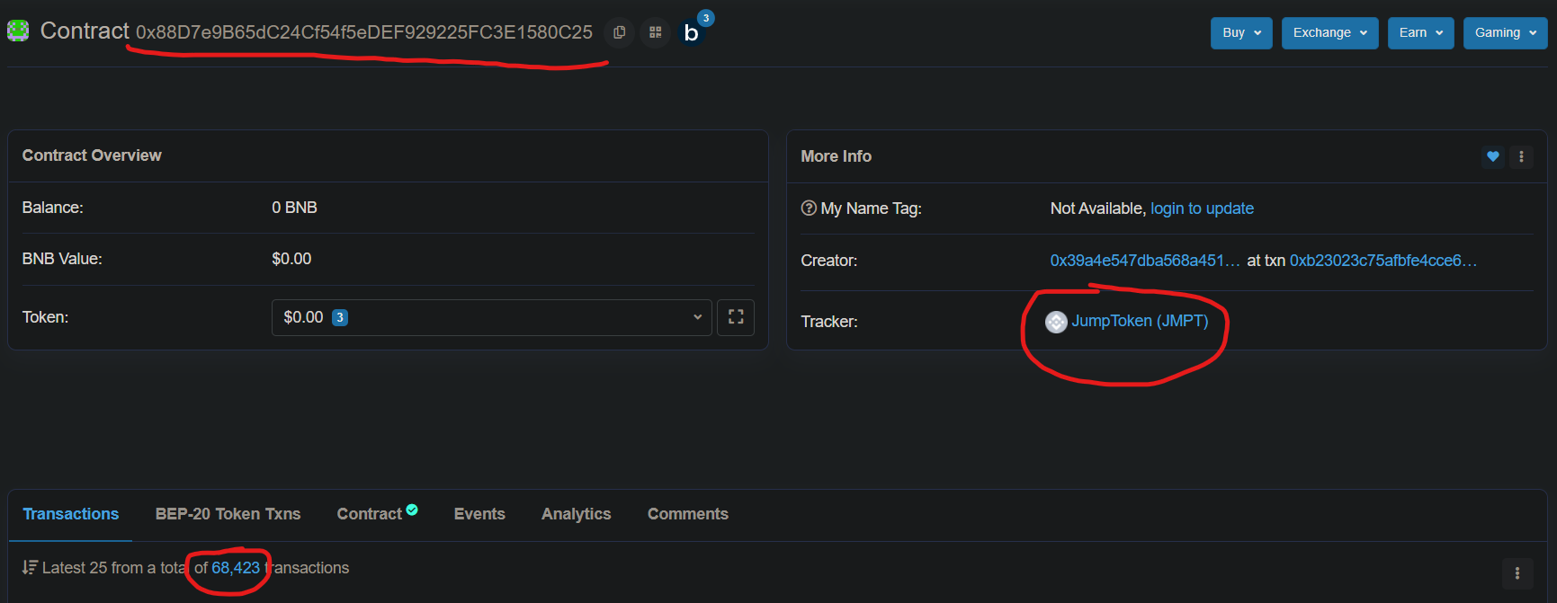
Task: Open the Analytics tab
Action: pyautogui.click(x=576, y=514)
